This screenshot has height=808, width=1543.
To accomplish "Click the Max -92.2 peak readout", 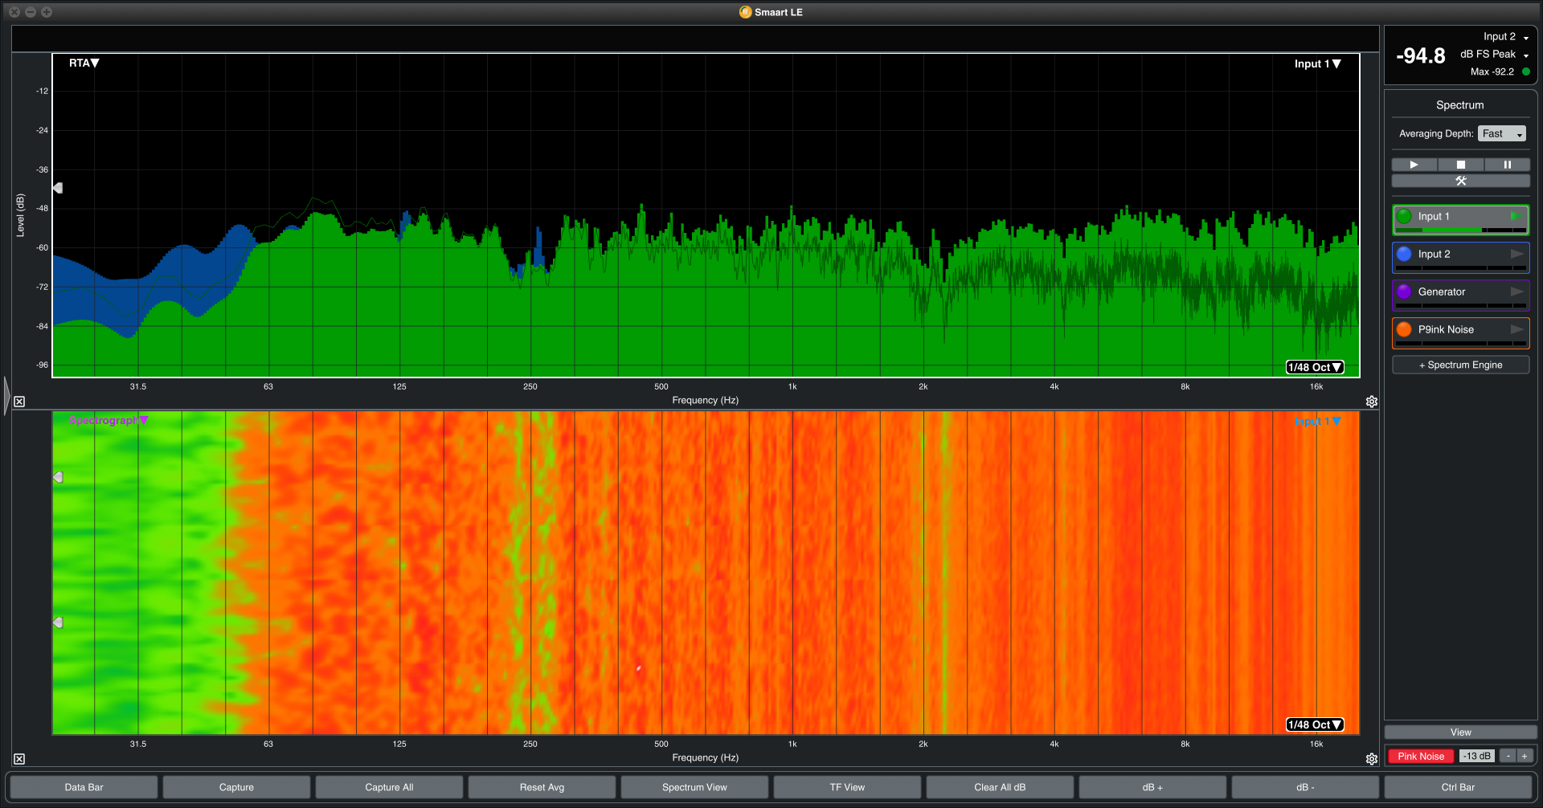I will 1492,71.
